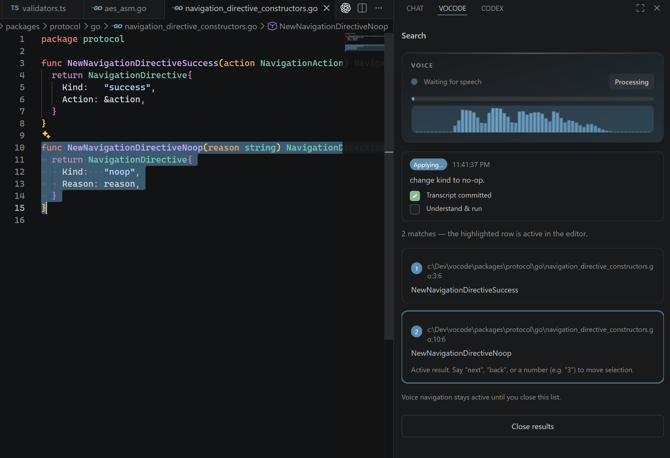Close the navigation_directive_constructors.go tab
This screenshot has width=670, height=458.
pyautogui.click(x=327, y=8)
